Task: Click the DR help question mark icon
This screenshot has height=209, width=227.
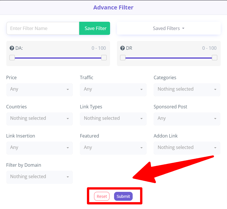Action: 122,48
